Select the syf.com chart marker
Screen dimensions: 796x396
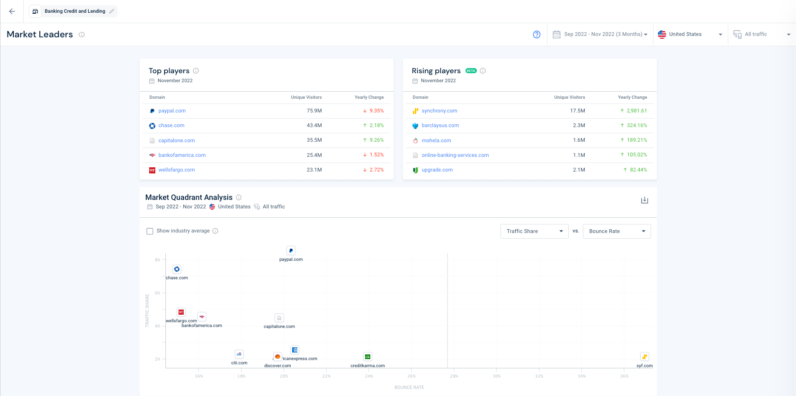point(644,357)
